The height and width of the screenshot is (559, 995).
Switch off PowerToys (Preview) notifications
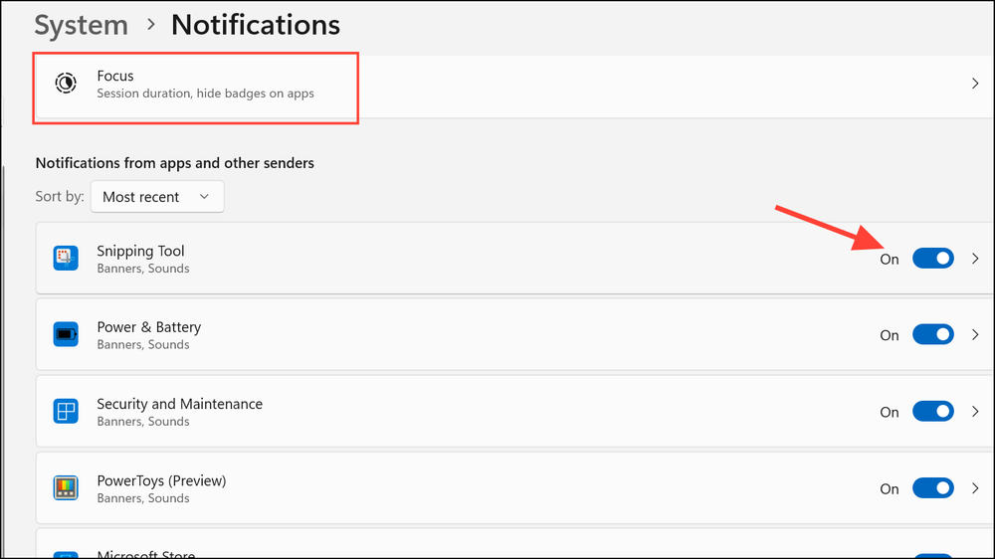pyautogui.click(x=932, y=488)
